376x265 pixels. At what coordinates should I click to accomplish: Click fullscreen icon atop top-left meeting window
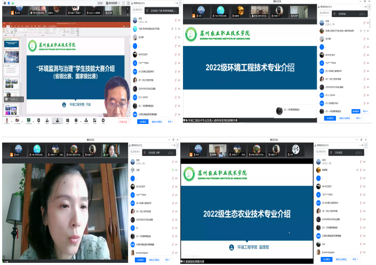124,3
